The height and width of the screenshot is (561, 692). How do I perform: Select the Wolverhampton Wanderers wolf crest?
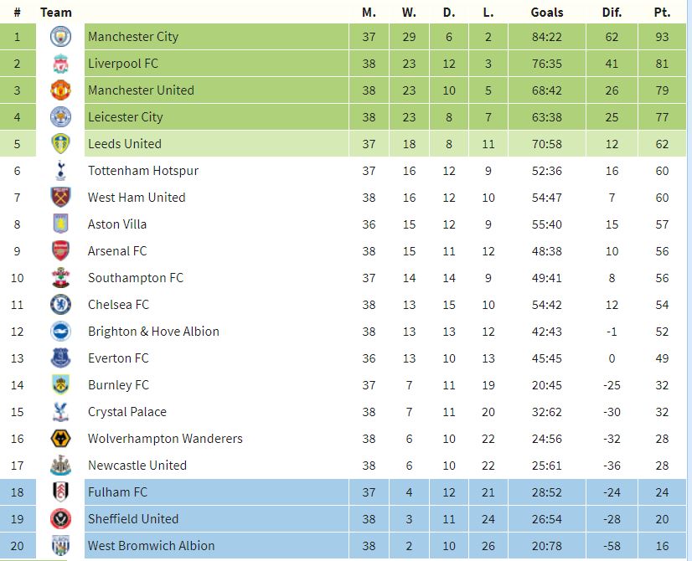tap(60, 439)
